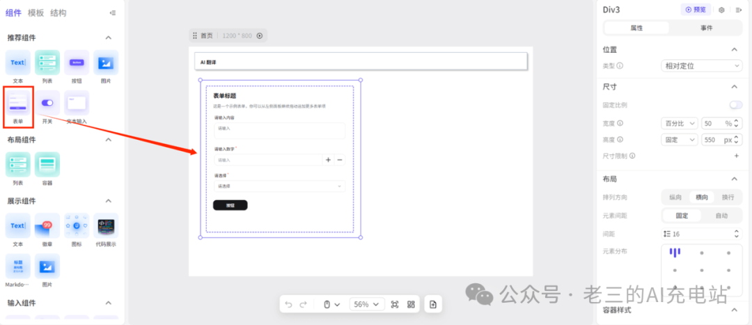Toggle the 固定比例 switch
Viewport: 752px width, 325px height.
click(x=736, y=105)
